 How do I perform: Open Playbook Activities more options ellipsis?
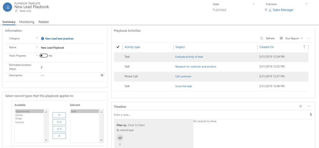308,38
